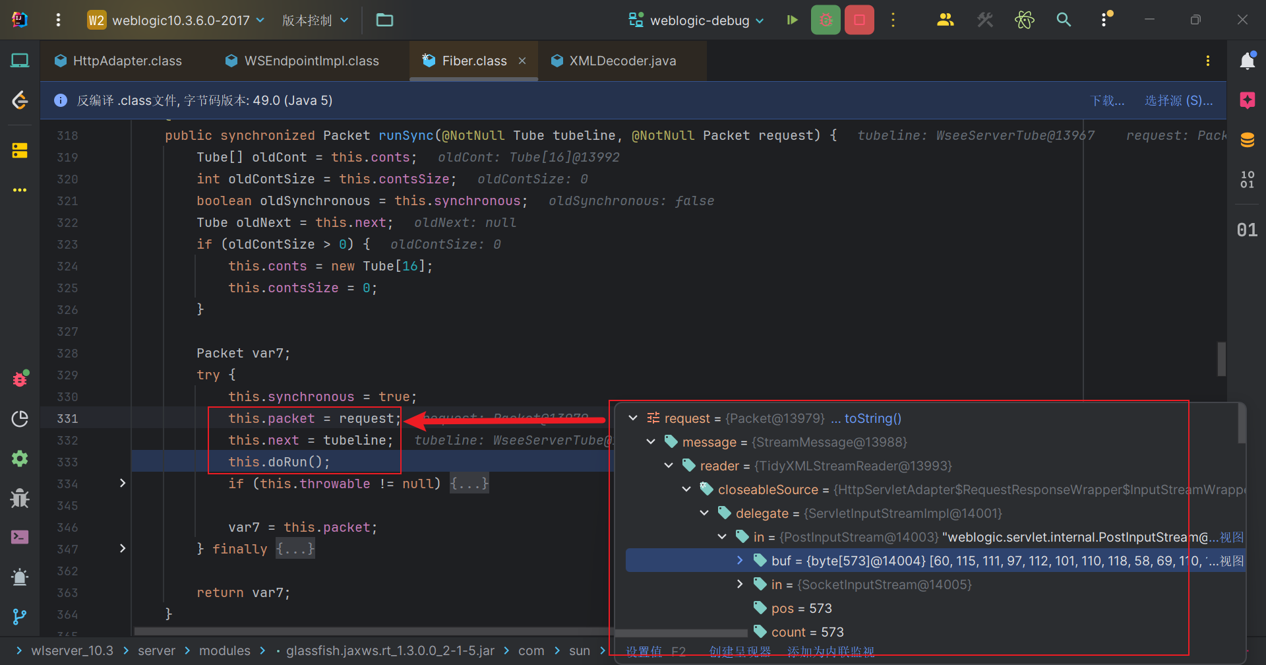Open the gray bug tool window icon

point(20,498)
